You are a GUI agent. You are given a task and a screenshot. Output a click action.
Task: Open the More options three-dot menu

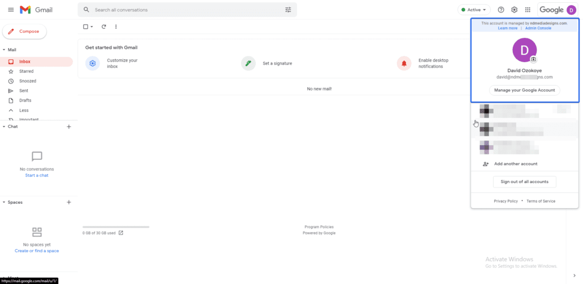coord(116,27)
